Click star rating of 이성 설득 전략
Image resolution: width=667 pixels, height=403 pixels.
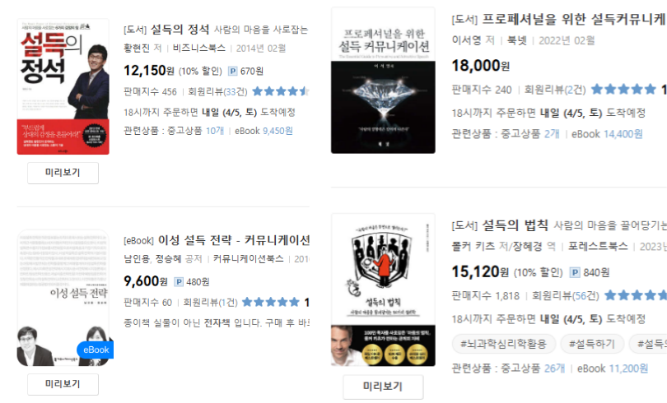pyautogui.click(x=271, y=303)
